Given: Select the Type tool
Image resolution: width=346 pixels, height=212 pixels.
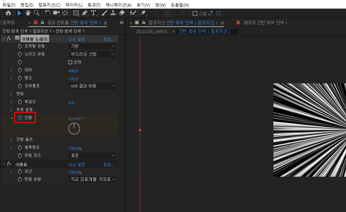Looking at the screenshot, I should tap(94, 13).
